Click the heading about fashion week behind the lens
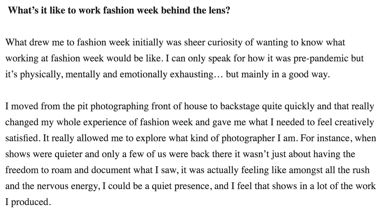Image resolution: width=385 pixels, height=223 pixels. click(x=119, y=10)
